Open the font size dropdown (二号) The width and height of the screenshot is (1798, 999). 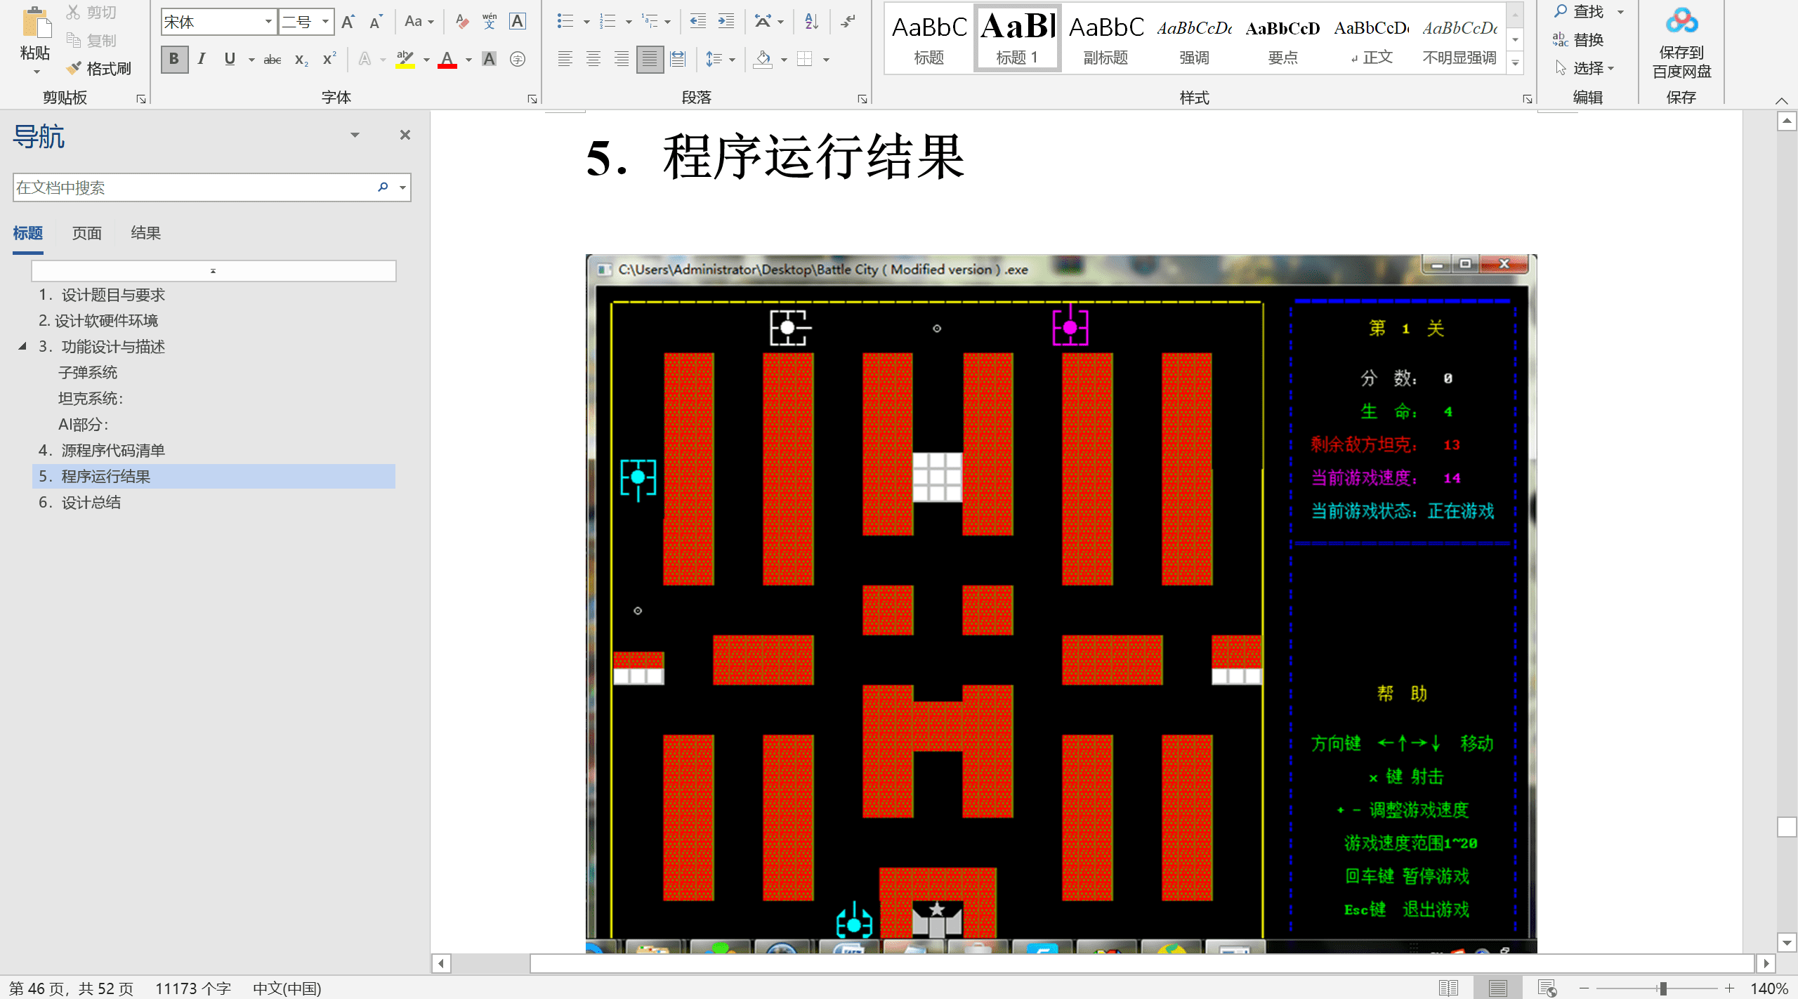point(325,22)
